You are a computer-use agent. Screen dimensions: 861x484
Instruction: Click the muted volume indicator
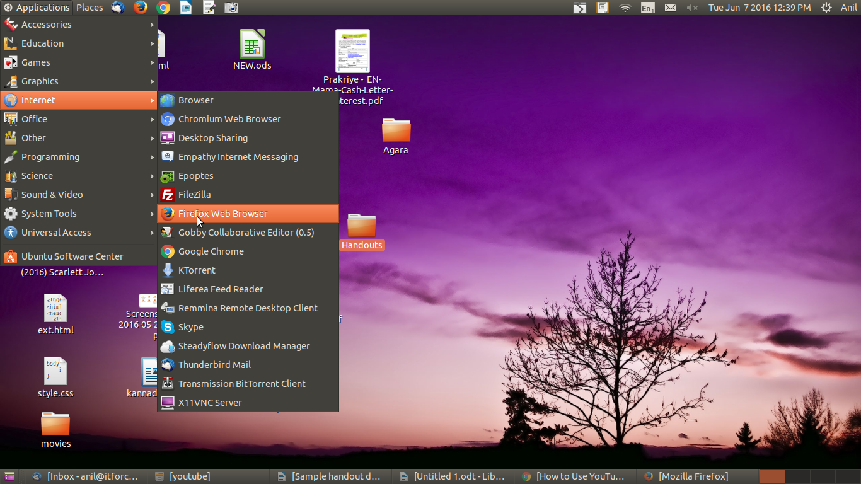[x=692, y=8]
